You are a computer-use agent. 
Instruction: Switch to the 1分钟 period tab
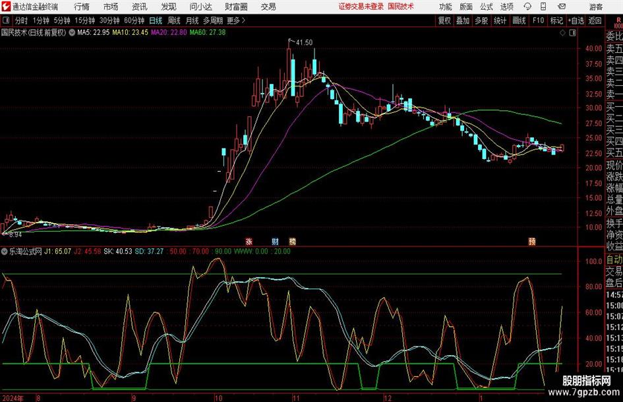coord(41,20)
